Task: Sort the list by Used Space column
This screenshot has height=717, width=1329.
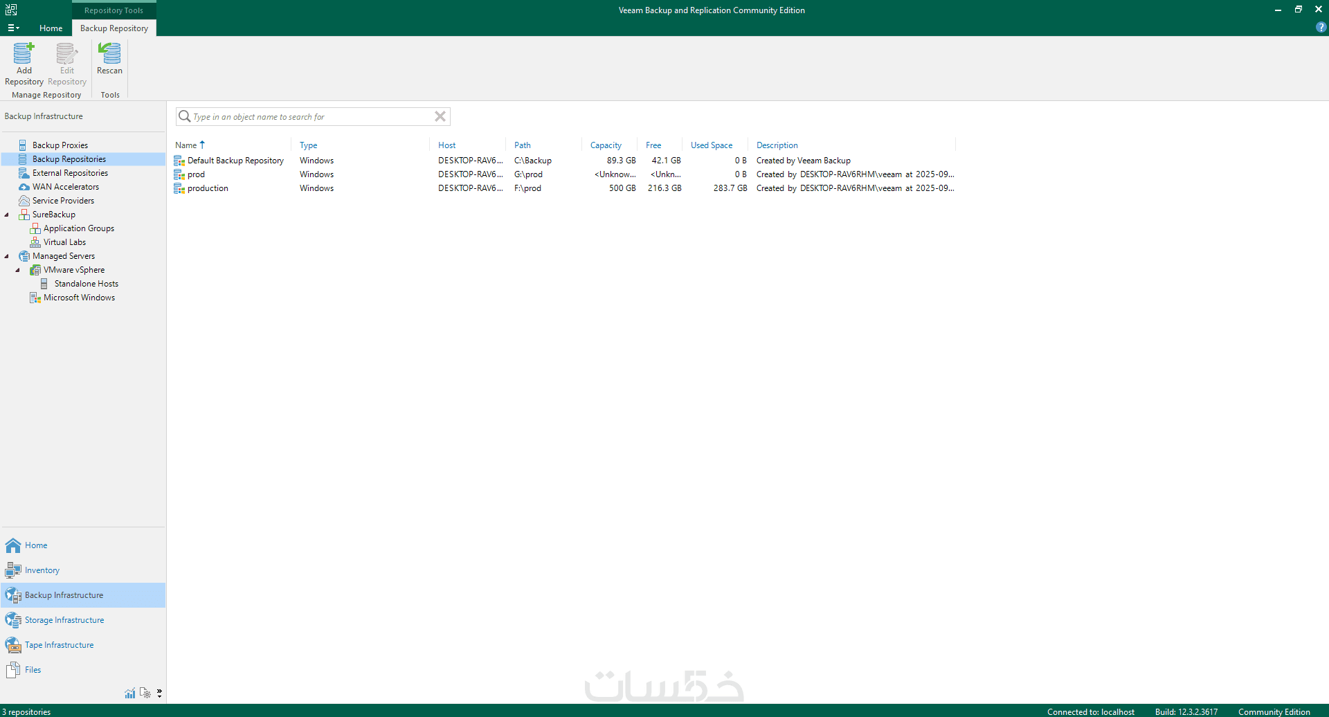Action: point(712,145)
